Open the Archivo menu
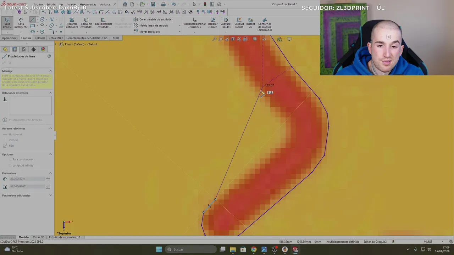 [38, 5]
